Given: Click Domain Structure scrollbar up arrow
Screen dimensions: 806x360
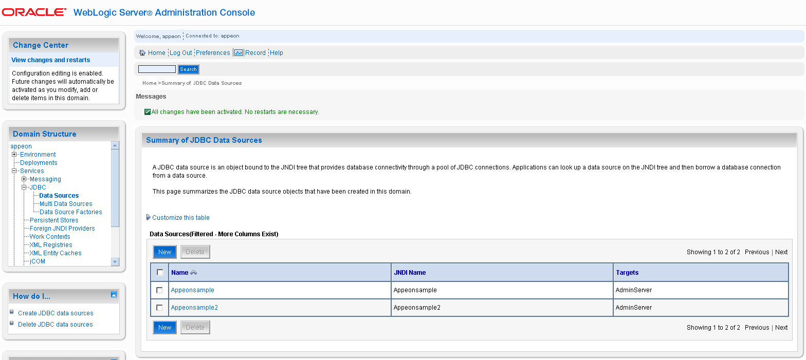Looking at the screenshot, I should 115,145.
